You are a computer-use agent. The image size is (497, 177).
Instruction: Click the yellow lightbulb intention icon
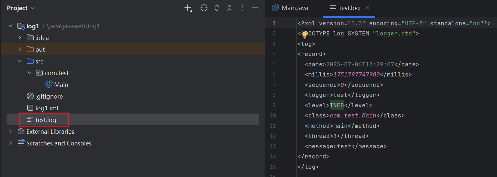pyautogui.click(x=305, y=34)
